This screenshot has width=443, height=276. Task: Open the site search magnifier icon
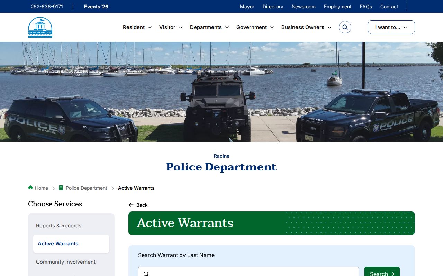pyautogui.click(x=345, y=27)
